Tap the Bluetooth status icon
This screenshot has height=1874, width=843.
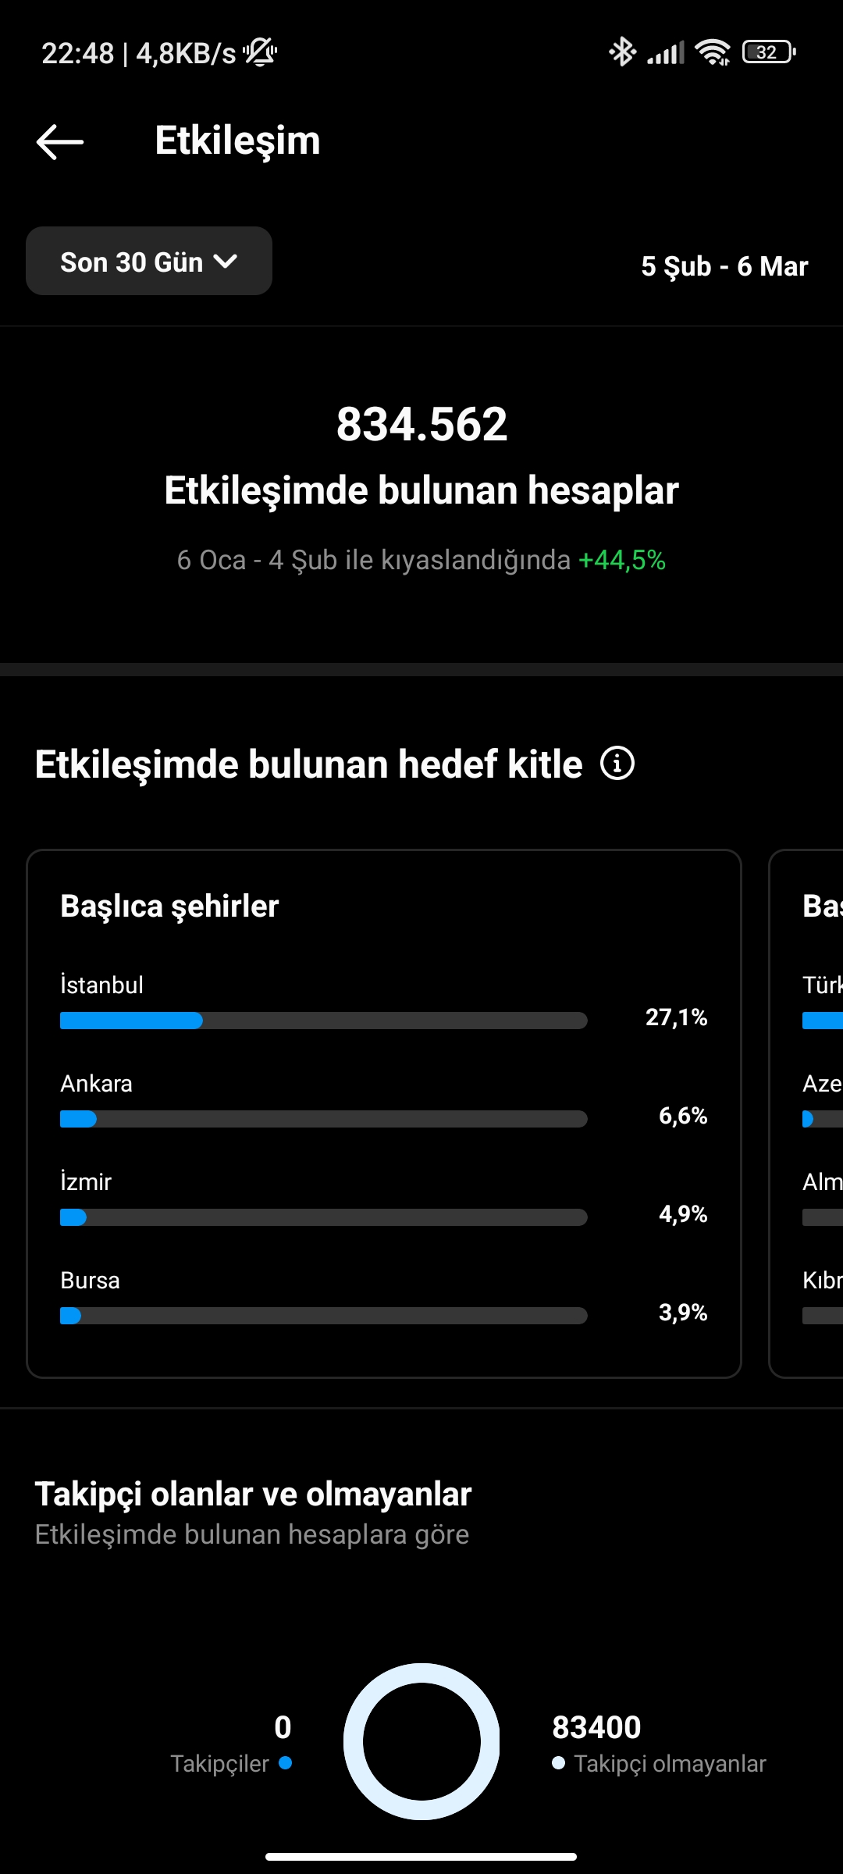pos(622,52)
